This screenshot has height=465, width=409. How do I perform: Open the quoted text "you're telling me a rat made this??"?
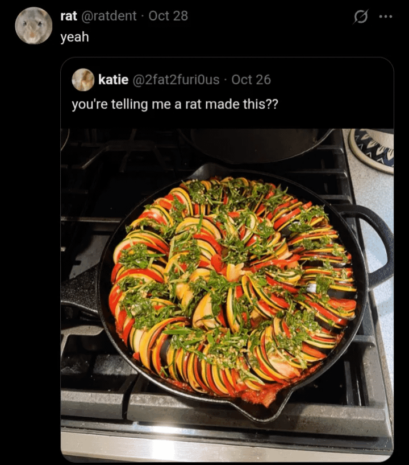point(174,105)
